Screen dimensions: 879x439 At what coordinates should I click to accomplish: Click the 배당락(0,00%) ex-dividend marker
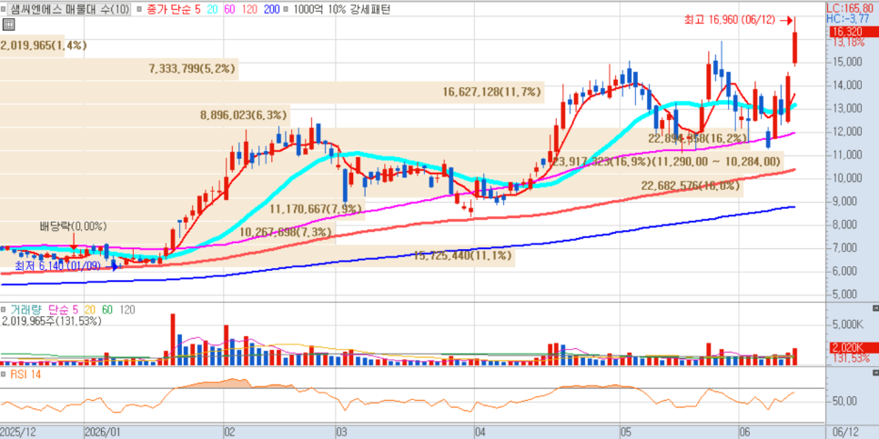point(73,227)
